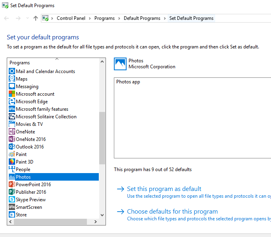The image size is (271, 237).
Task: Open Default Programs from the breadcrumb
Action: tap(142, 18)
